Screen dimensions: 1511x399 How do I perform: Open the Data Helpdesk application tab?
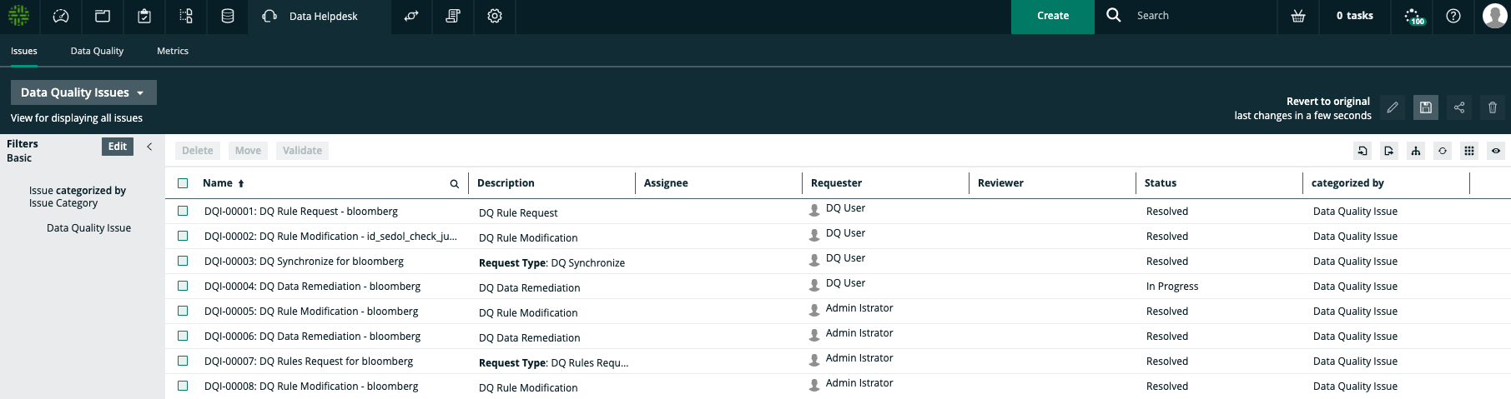click(x=320, y=16)
